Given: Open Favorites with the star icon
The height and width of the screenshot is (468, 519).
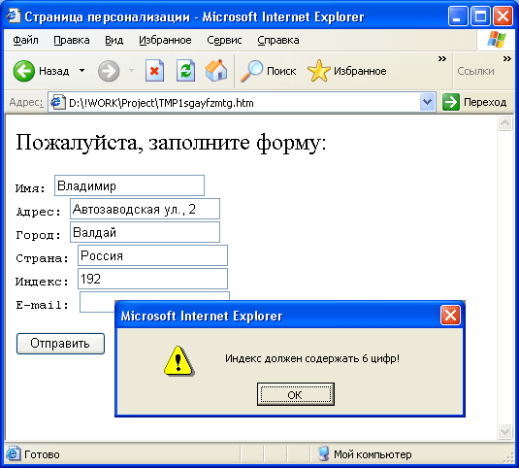Looking at the screenshot, I should click(319, 71).
